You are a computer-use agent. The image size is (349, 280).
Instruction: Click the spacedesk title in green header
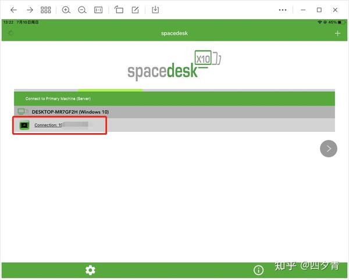[174, 33]
